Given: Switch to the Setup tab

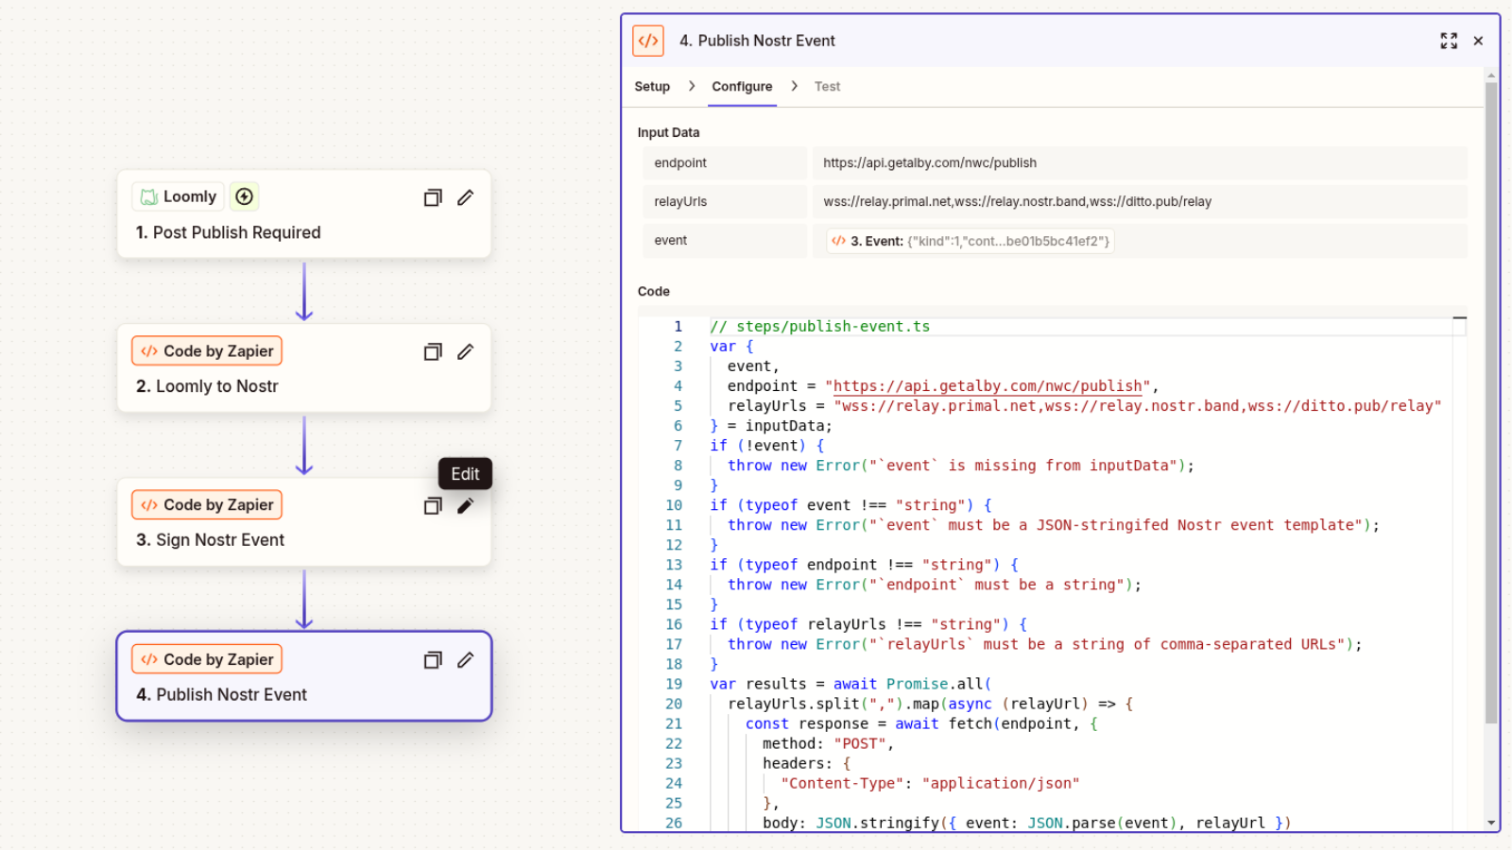Looking at the screenshot, I should [651, 86].
